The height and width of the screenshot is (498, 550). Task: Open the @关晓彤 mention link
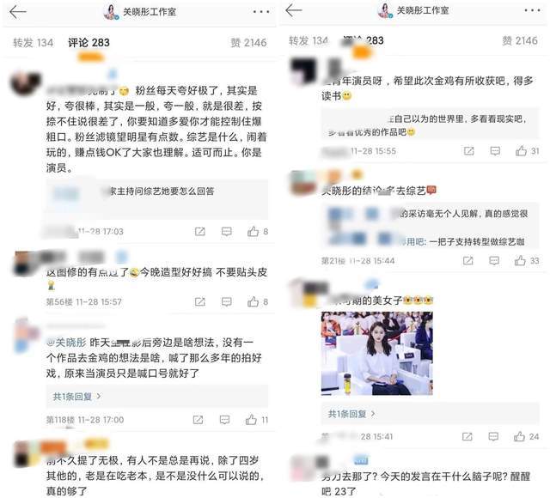pyautogui.click(x=66, y=342)
